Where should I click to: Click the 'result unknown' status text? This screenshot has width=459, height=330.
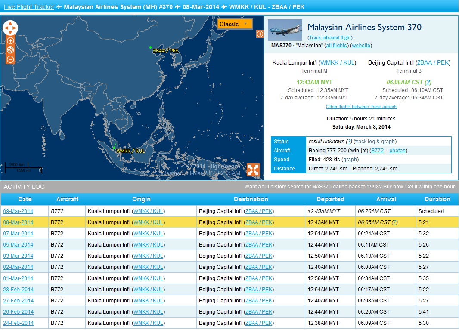(326, 142)
